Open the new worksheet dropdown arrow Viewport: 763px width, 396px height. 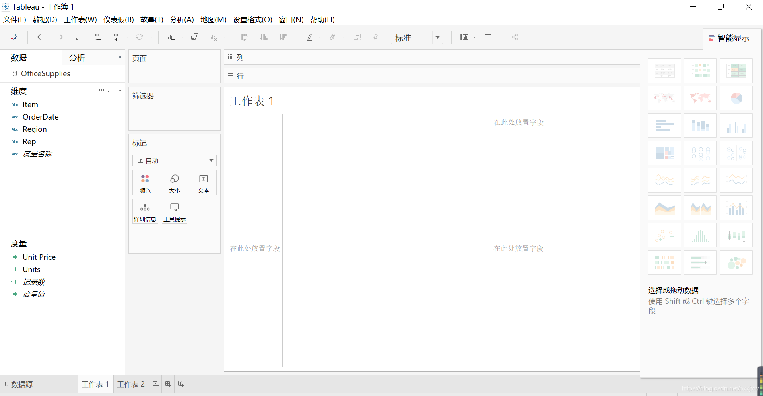(182, 37)
